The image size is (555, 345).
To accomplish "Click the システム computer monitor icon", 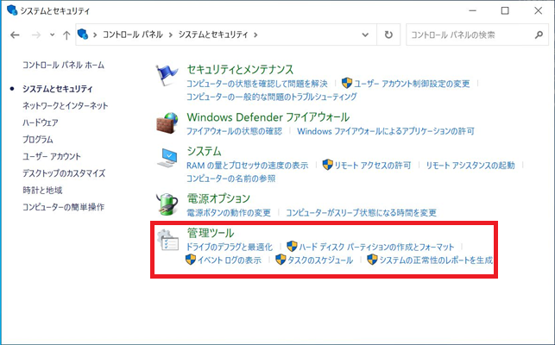I will [x=167, y=158].
